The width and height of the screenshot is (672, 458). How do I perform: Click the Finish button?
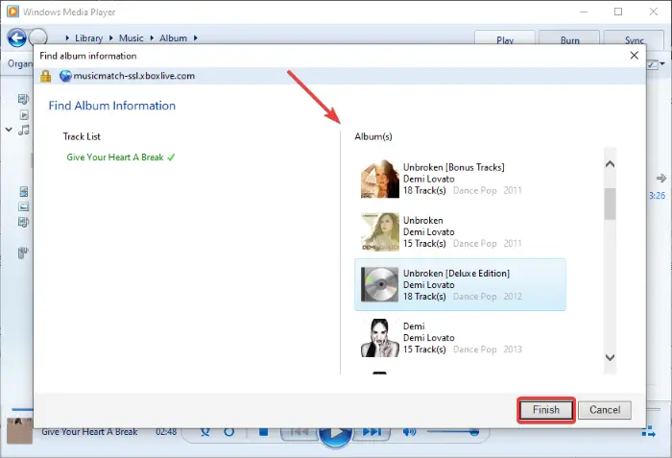(546, 410)
